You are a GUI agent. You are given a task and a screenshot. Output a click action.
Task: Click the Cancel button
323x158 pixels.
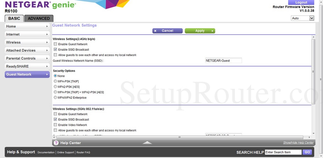[167, 31]
